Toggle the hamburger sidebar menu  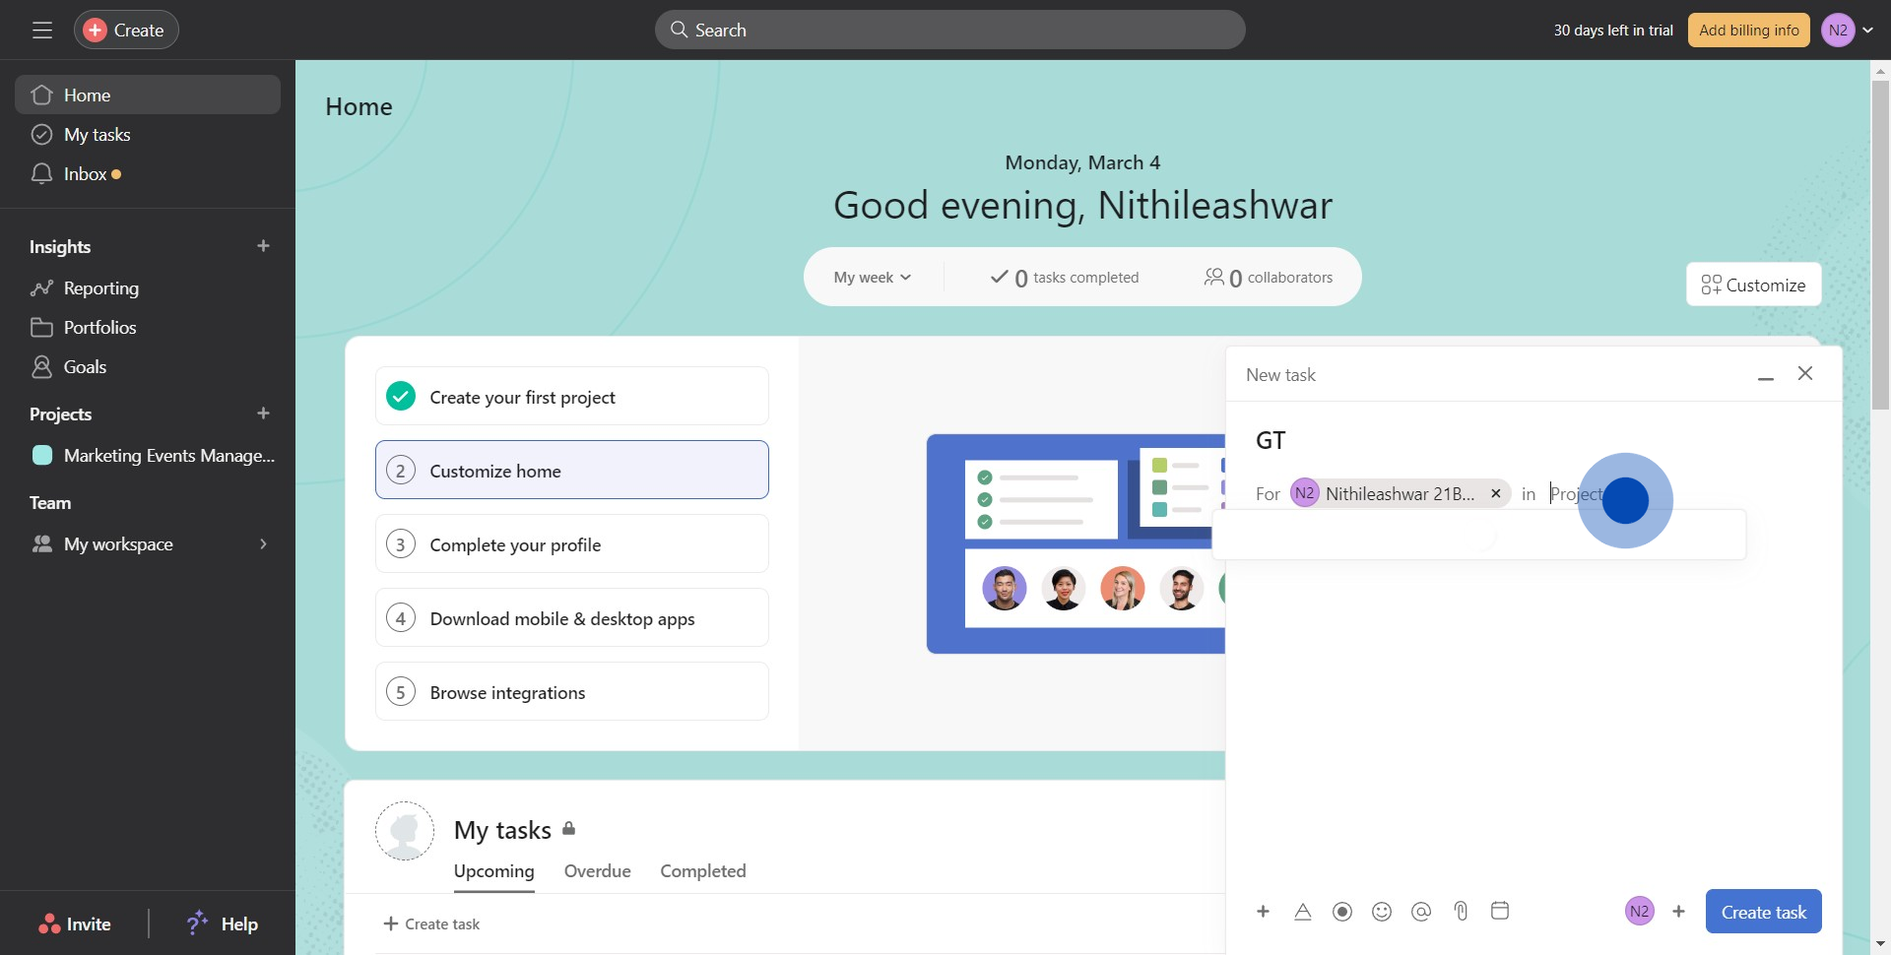coord(42,31)
